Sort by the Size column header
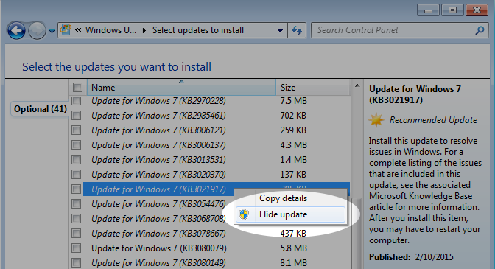The height and width of the screenshot is (269, 495). point(313,88)
